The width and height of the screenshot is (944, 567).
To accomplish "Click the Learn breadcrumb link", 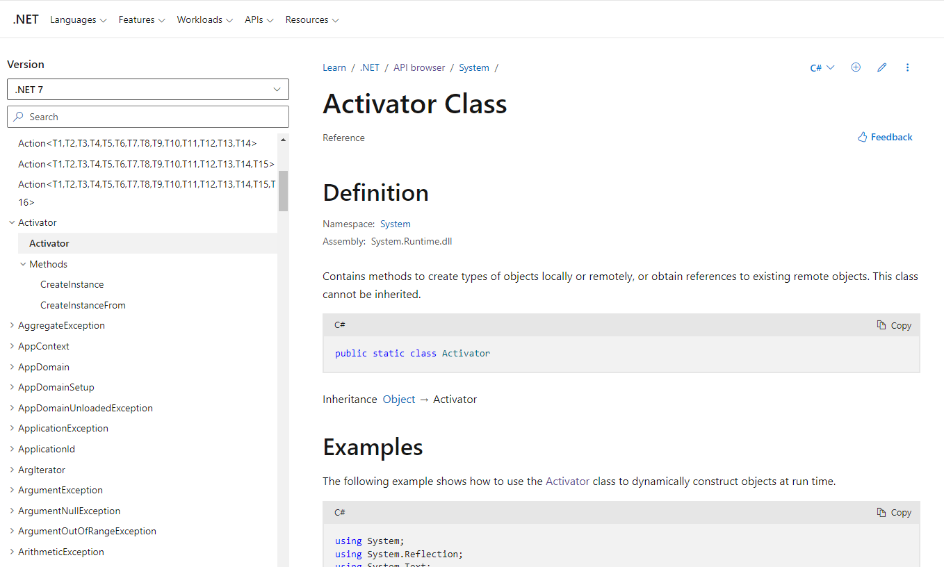I will point(334,67).
